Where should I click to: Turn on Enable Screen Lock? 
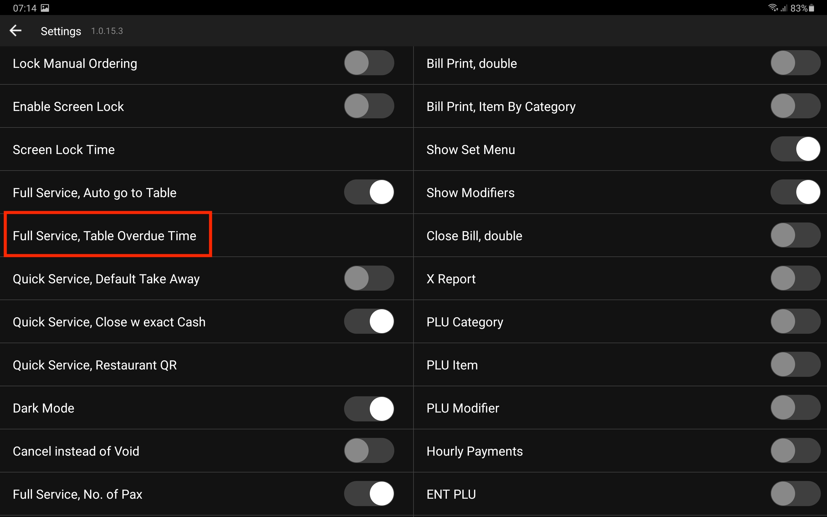(369, 106)
